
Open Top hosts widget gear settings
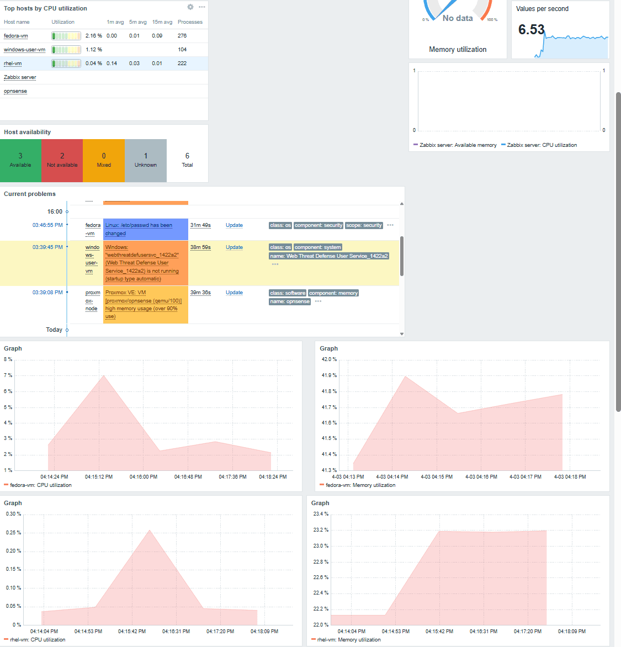point(190,7)
